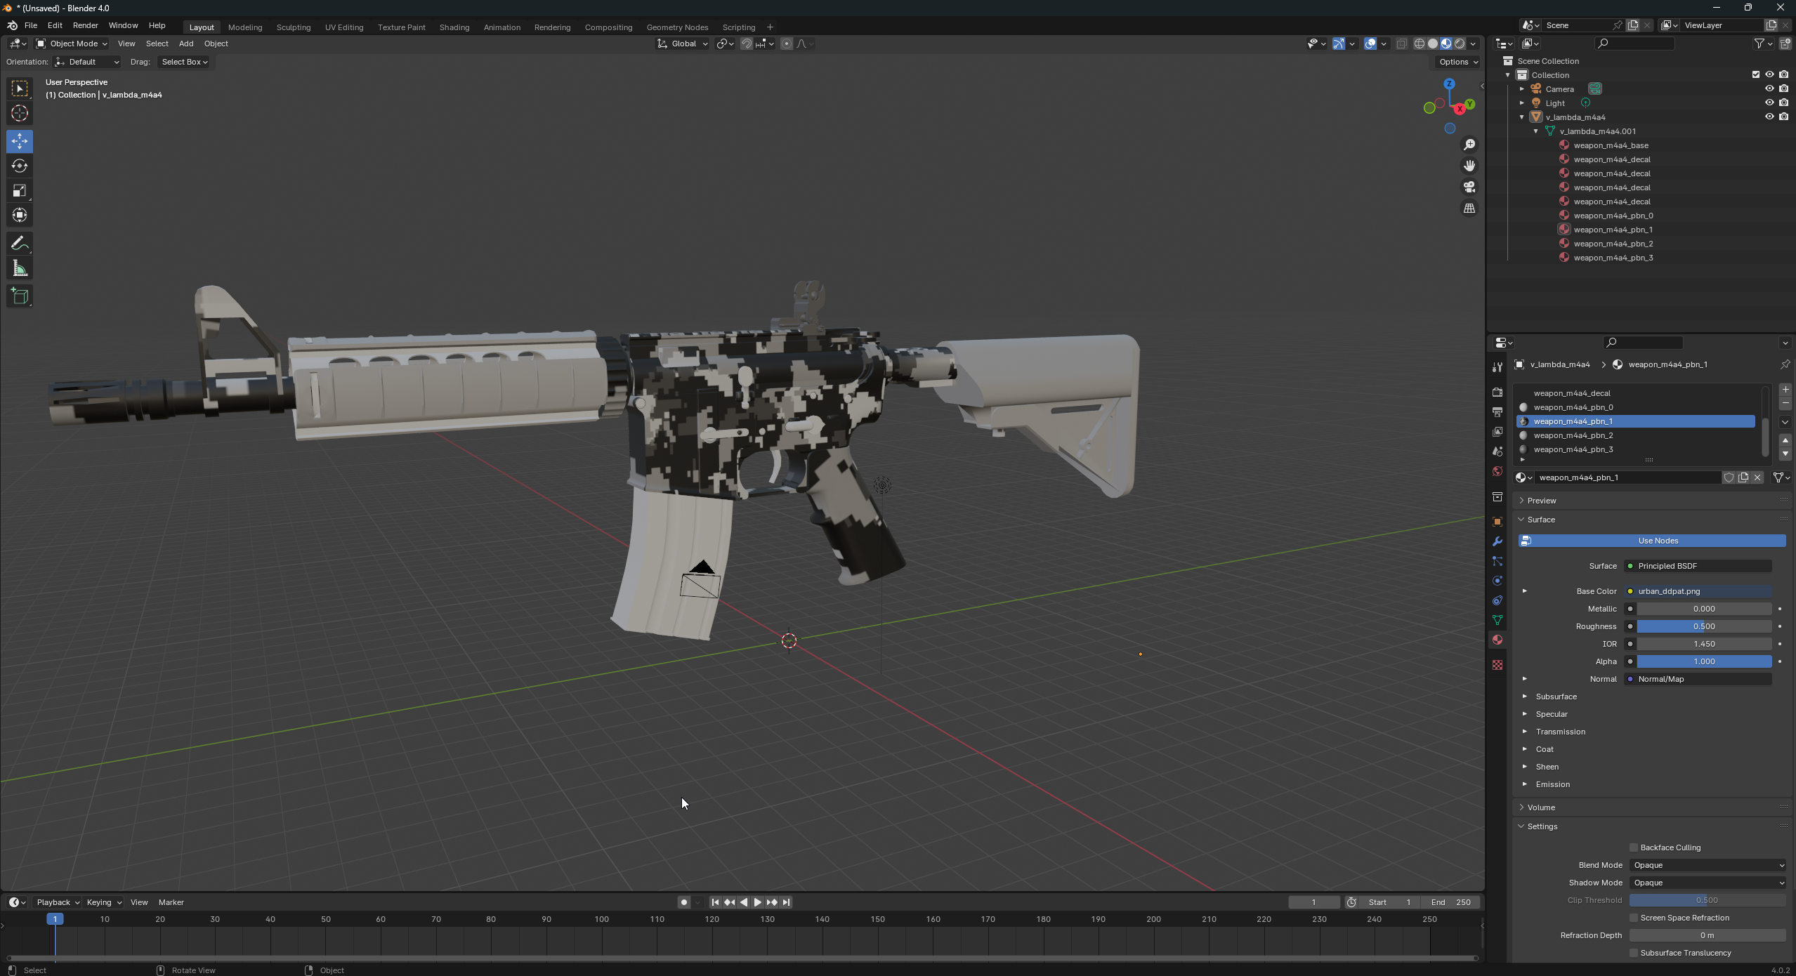The image size is (1796, 976).
Task: Click the viewport Options button
Action: [x=1457, y=62]
